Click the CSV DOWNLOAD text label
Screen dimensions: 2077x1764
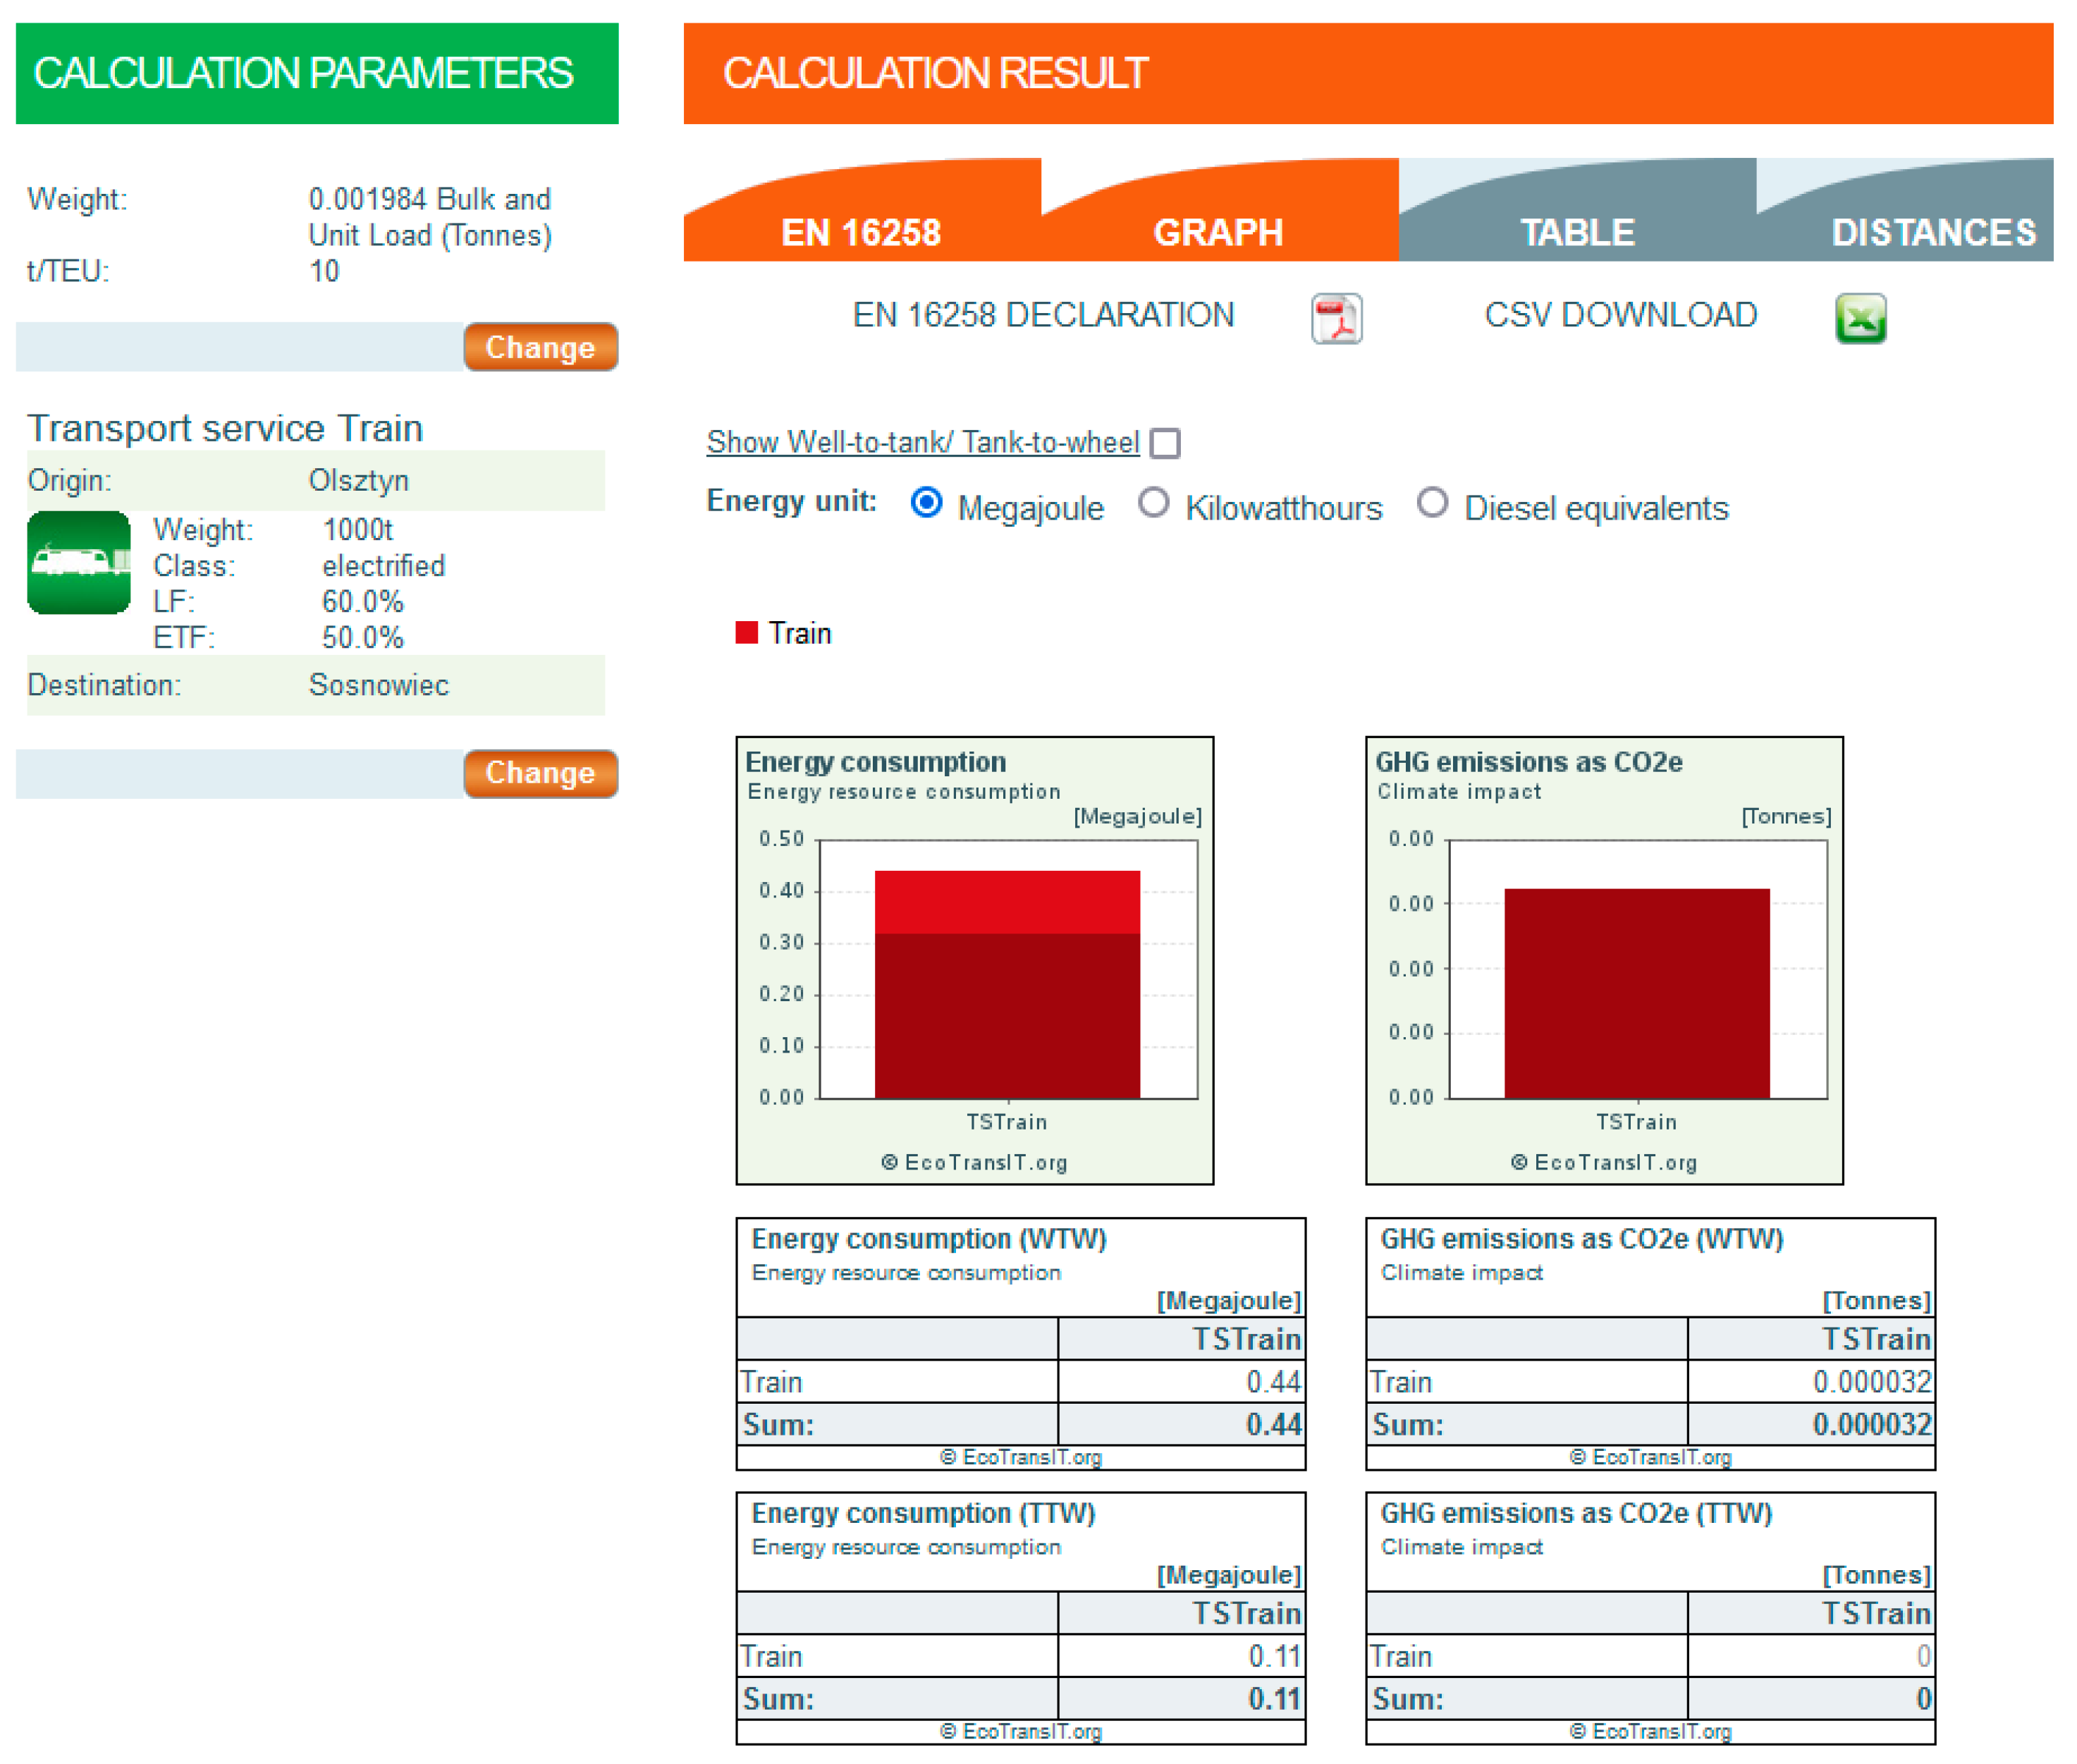[x=1620, y=315]
